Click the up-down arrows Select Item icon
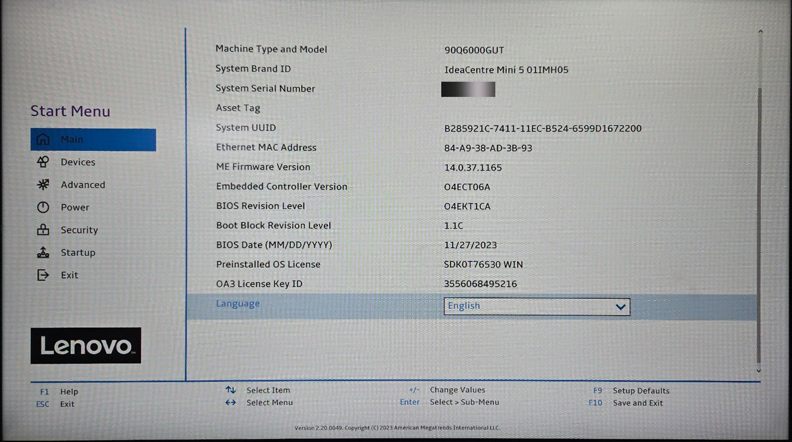This screenshot has width=792, height=442. pyautogui.click(x=231, y=390)
